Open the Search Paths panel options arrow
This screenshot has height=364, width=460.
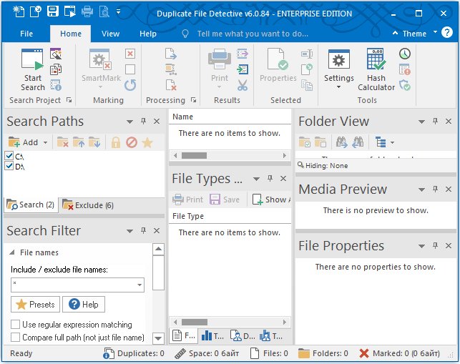pyautogui.click(x=129, y=122)
